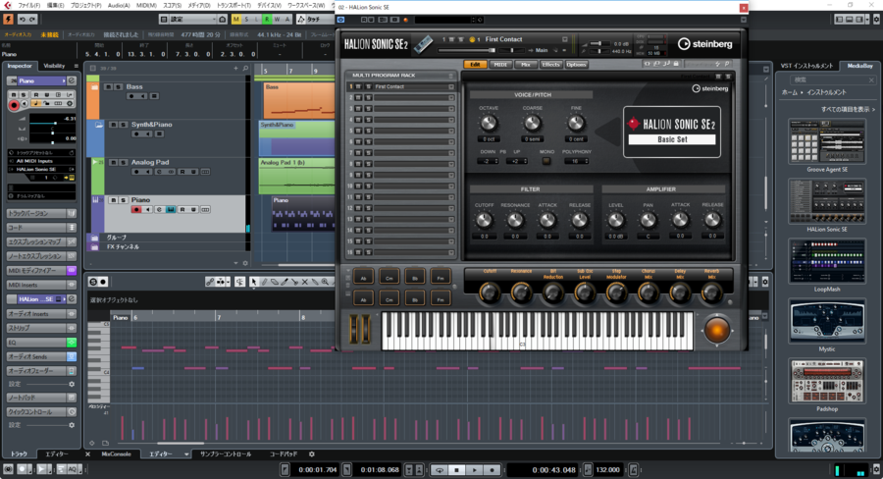
Task: Open slot 16 program dropdown in rack
Action: point(451,252)
